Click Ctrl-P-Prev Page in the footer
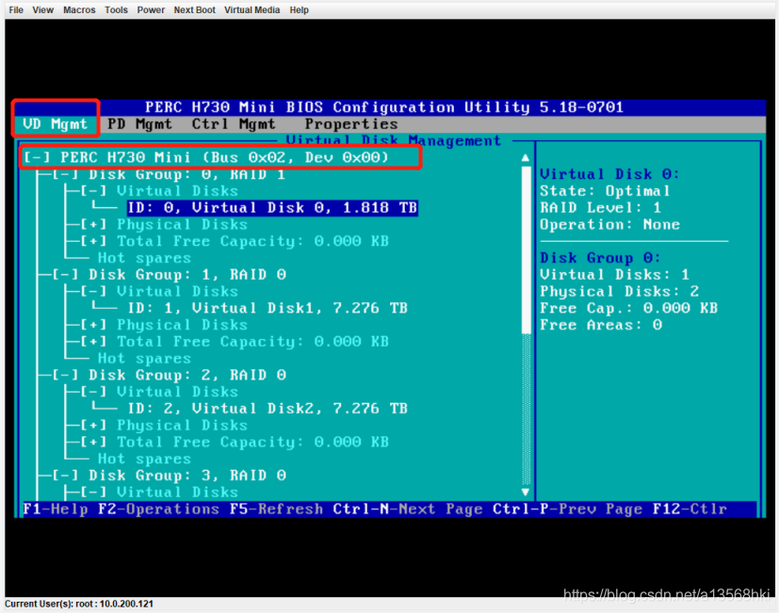Screen dimensions: 779x613 567,509
